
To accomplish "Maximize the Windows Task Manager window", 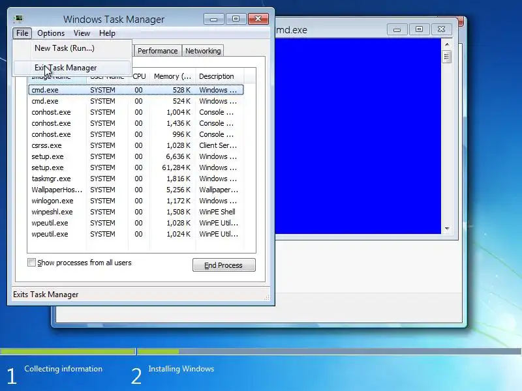I will pos(236,19).
